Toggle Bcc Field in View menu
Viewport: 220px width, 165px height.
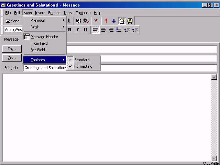coord(45,50)
